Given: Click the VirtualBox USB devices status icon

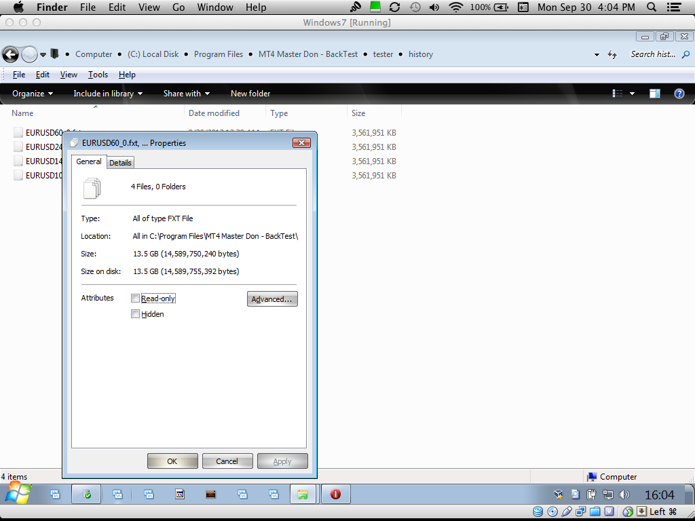Looking at the screenshot, I should (x=567, y=512).
